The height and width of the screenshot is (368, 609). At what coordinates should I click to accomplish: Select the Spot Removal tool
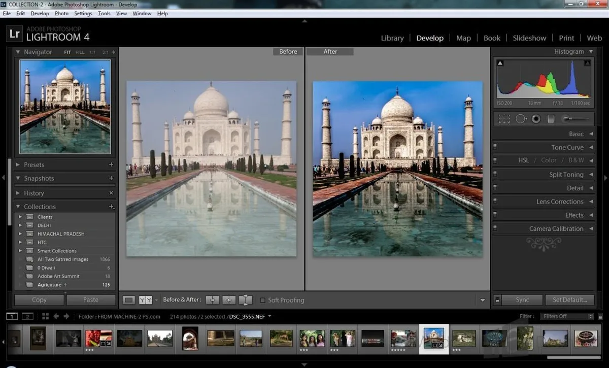[521, 119]
